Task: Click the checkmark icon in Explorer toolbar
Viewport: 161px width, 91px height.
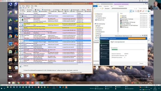Action: (x=143, y=11)
